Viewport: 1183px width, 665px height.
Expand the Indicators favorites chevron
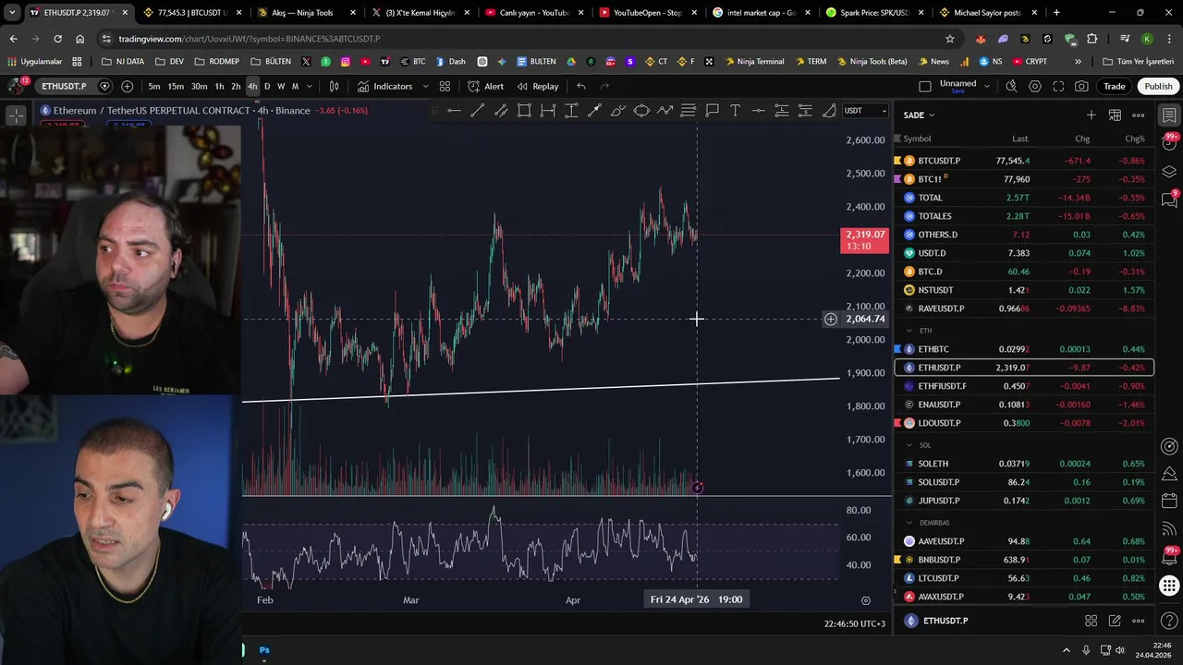pyautogui.click(x=425, y=86)
